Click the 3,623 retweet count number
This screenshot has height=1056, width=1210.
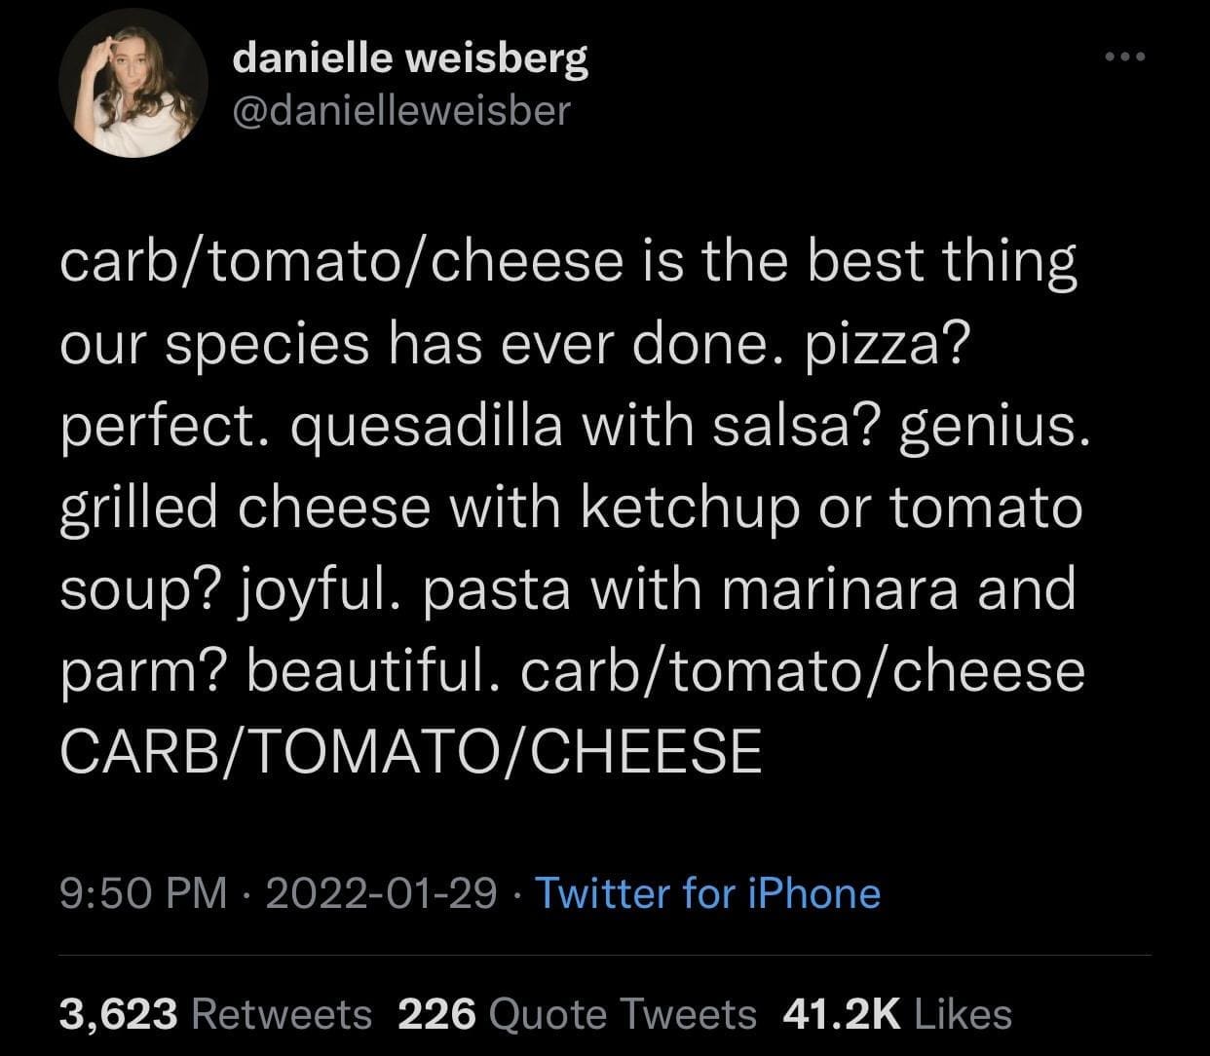coord(118,1014)
